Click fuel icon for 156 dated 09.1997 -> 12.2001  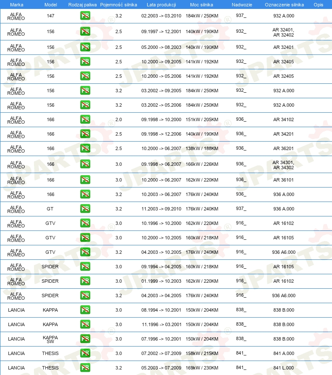[x=85, y=31]
